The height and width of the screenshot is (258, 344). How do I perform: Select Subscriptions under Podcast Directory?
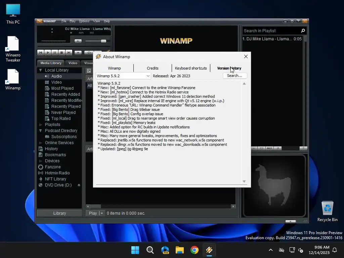[64, 137]
